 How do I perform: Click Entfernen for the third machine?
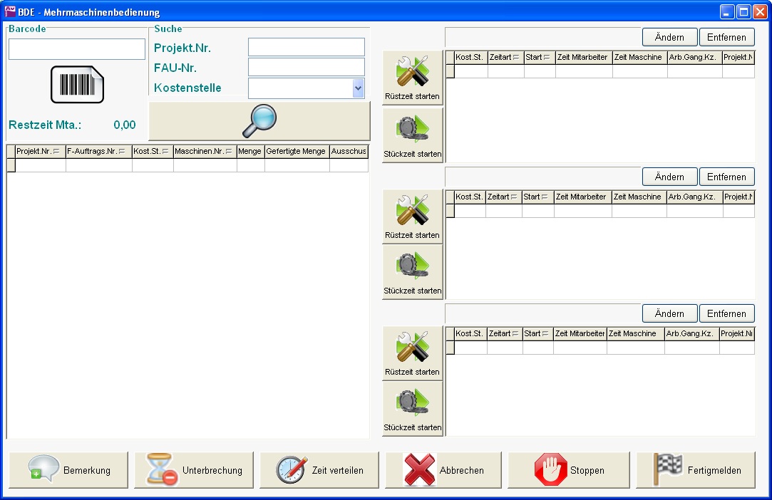[x=726, y=313]
